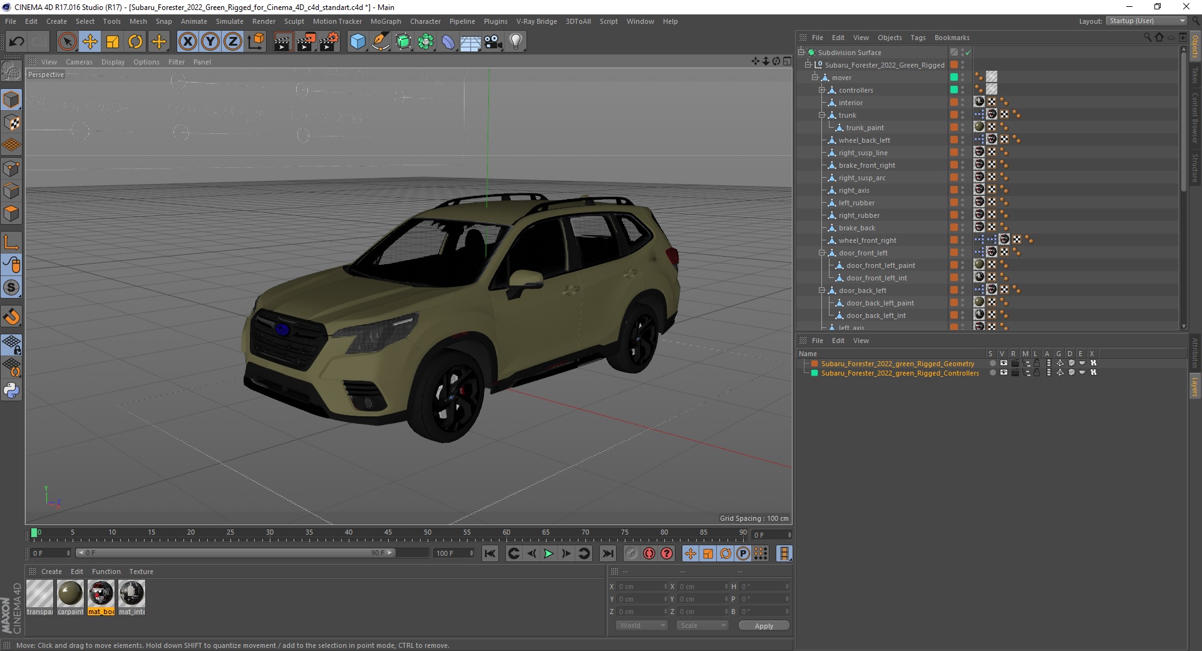
Task: Open the World coordinate dropdown
Action: tap(642, 625)
